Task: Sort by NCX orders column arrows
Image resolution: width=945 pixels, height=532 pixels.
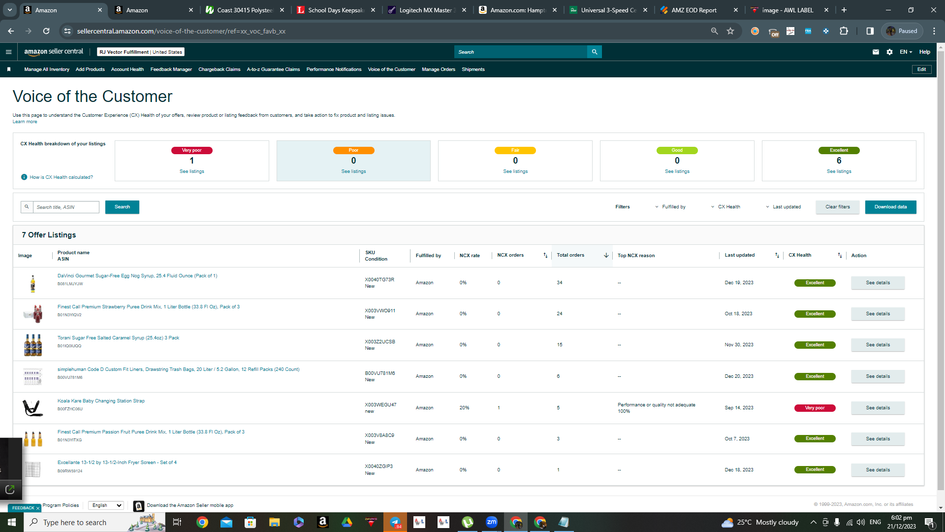Action: [x=545, y=255]
